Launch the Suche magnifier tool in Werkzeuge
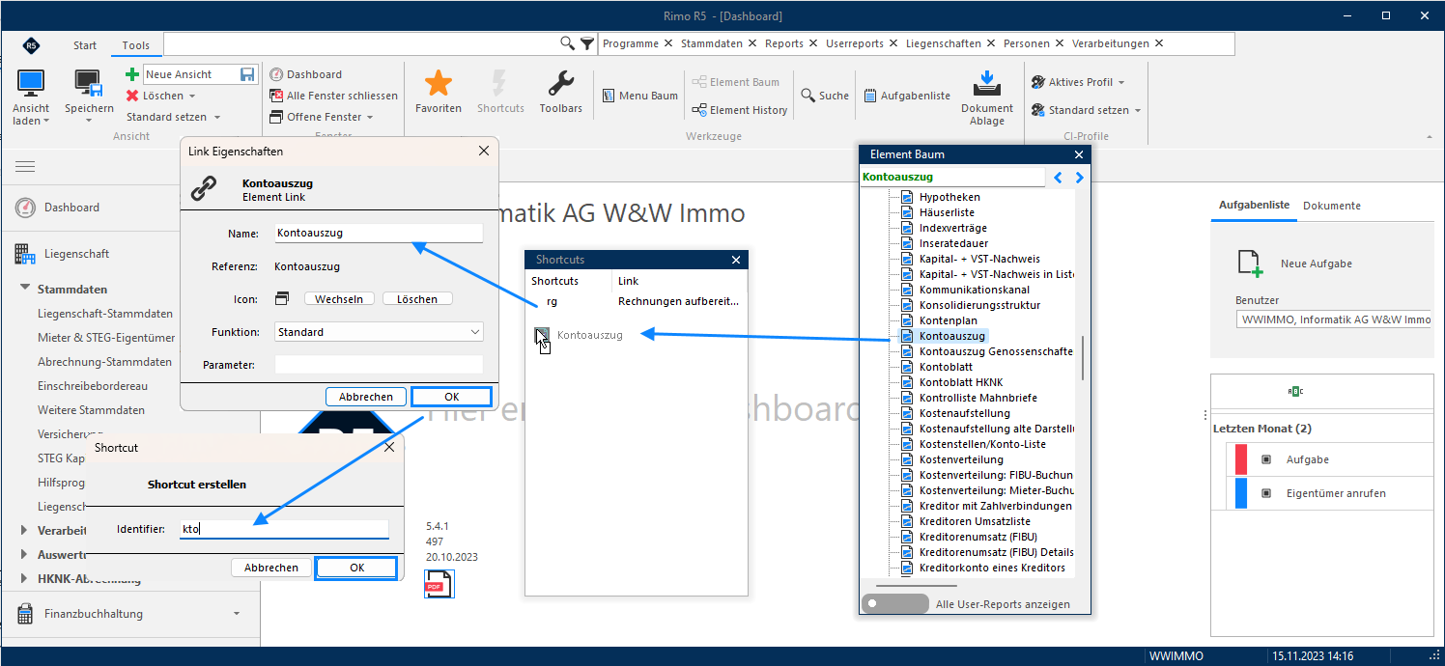1445x666 pixels. coord(825,96)
